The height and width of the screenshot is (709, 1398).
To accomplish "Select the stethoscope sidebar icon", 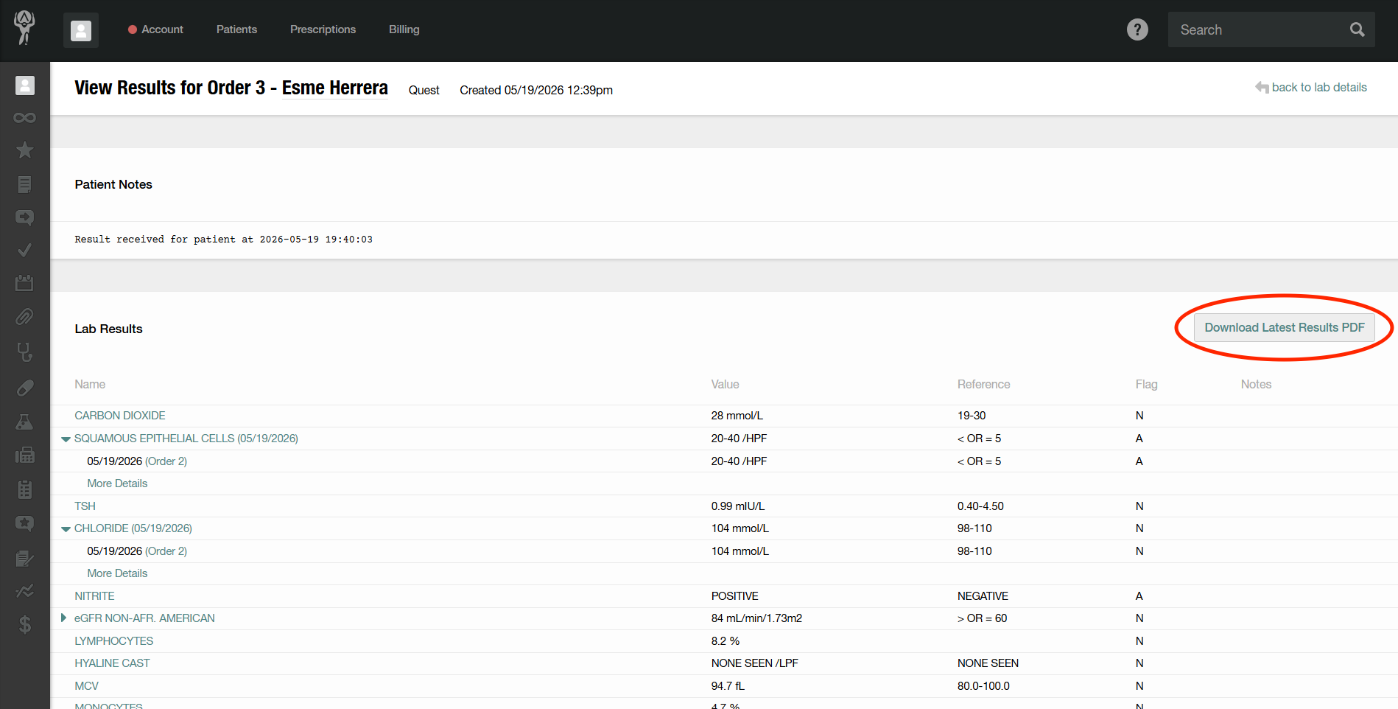I will click(24, 352).
